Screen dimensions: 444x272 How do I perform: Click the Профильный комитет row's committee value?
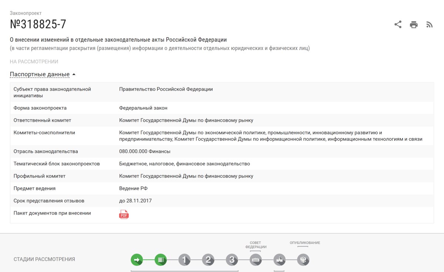(186, 176)
